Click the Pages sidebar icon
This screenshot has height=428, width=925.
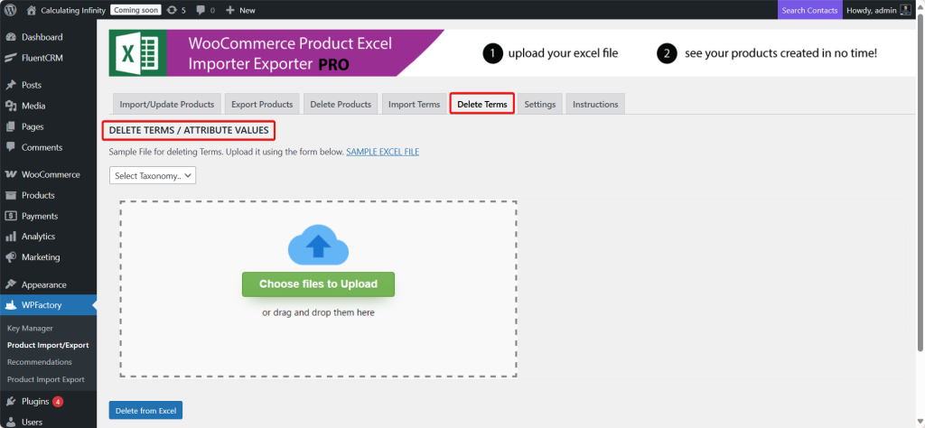(x=11, y=126)
